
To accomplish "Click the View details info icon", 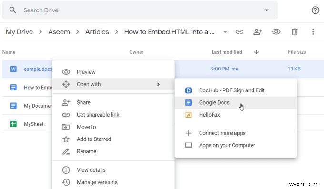I will (x=66, y=170).
